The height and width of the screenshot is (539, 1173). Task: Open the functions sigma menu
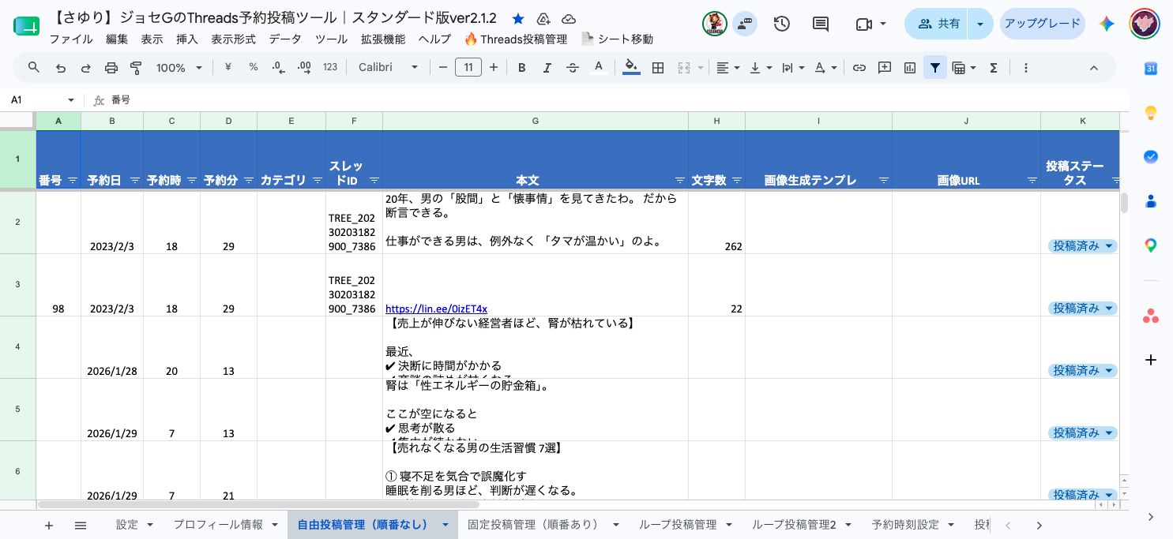994,68
